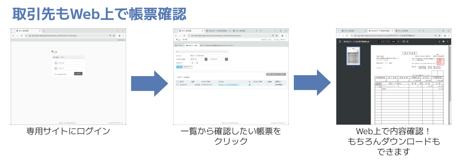The height and width of the screenshot is (166, 462).
Task: Click the blue search button
Action: [x=179, y=67]
